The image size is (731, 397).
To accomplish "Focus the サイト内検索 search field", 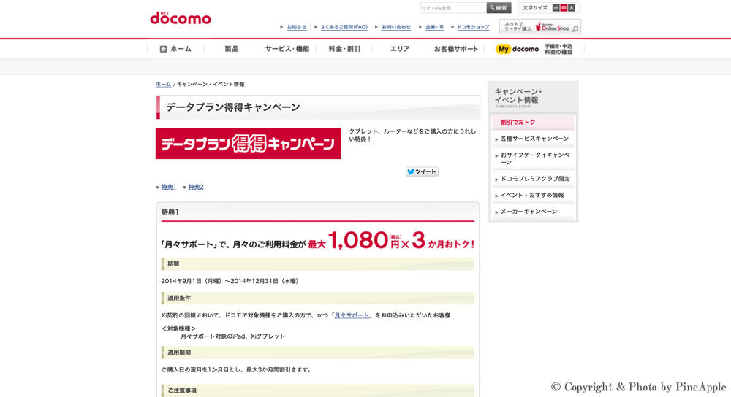I will click(453, 8).
